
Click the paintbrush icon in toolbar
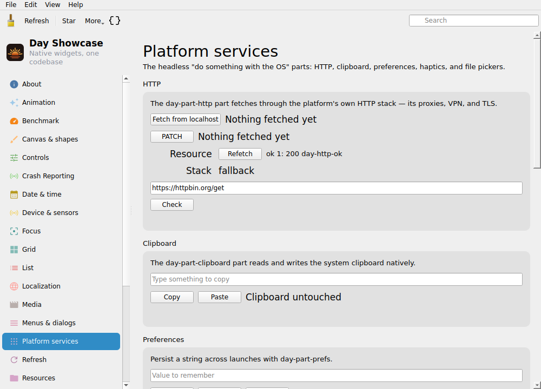(11, 21)
